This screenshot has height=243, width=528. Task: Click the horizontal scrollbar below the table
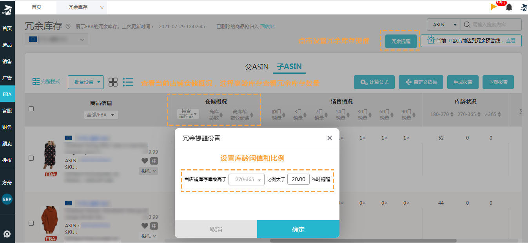pyautogui.click(x=363, y=241)
